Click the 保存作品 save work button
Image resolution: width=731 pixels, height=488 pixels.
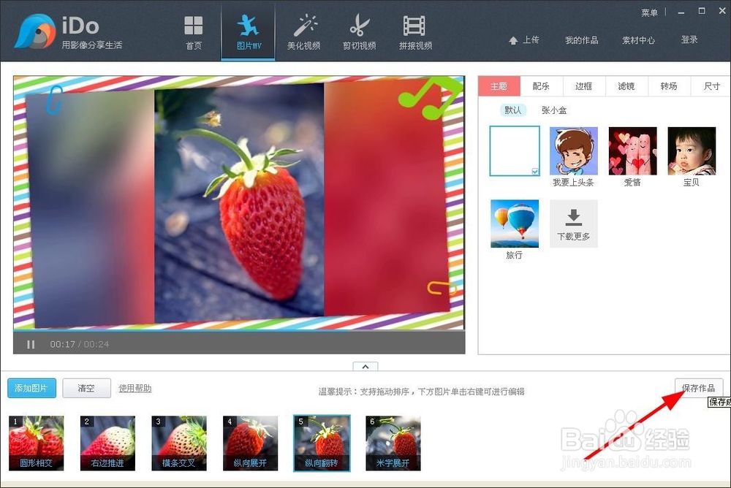pyautogui.click(x=699, y=388)
